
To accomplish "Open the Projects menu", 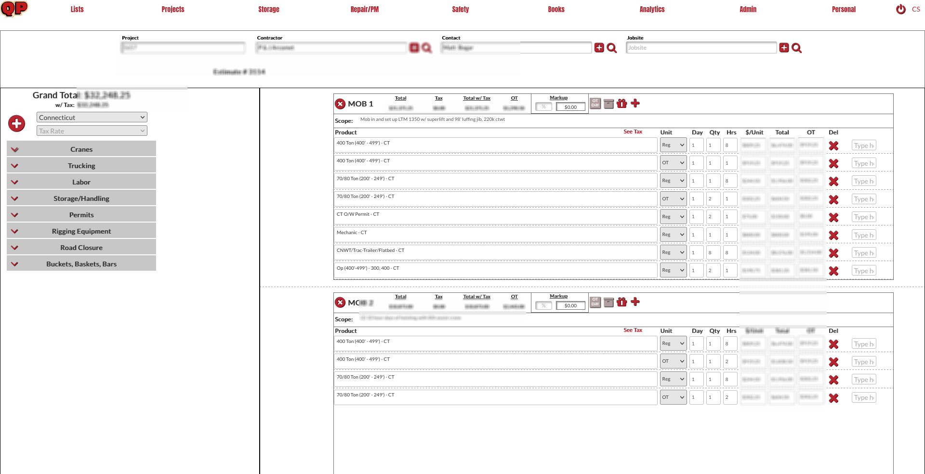I will (x=173, y=9).
